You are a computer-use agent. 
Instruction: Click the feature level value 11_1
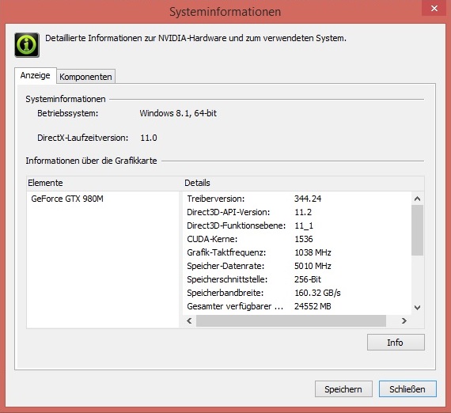coord(304,225)
